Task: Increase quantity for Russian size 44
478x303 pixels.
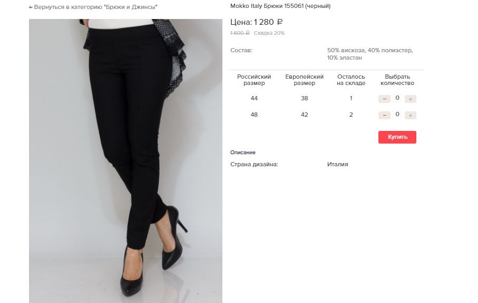Action: coord(411,99)
